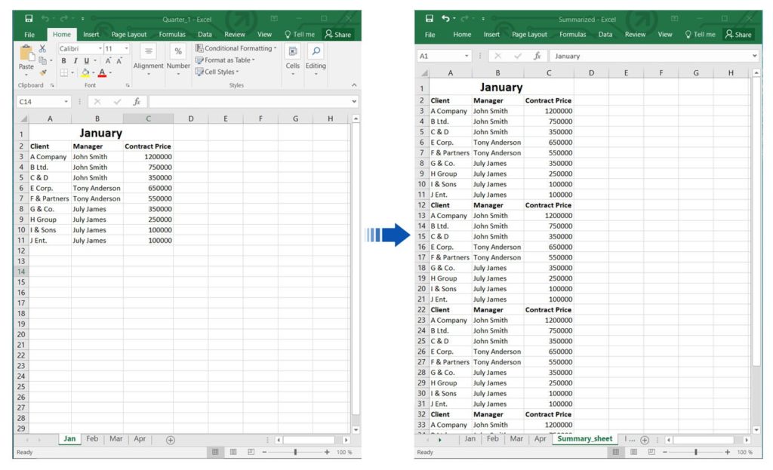This screenshot has height=470, width=773.
Task: Click the Name Box showing A1
Action: (x=442, y=56)
